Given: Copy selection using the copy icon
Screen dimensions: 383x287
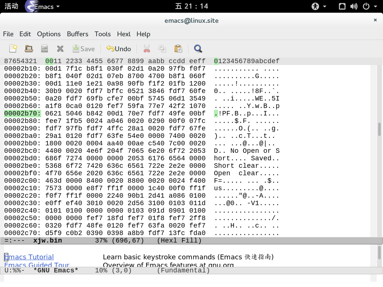Looking at the screenshot, I should coord(162,49).
